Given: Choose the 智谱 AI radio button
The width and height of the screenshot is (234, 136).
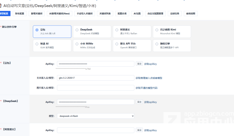Looking at the screenshot, I should tap(37, 44).
